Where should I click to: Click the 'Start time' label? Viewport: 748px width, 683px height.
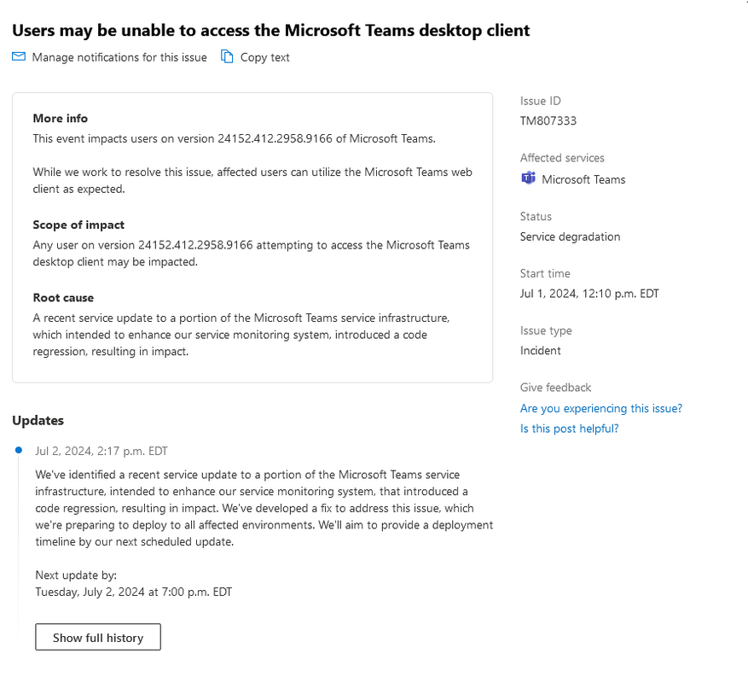[545, 274]
